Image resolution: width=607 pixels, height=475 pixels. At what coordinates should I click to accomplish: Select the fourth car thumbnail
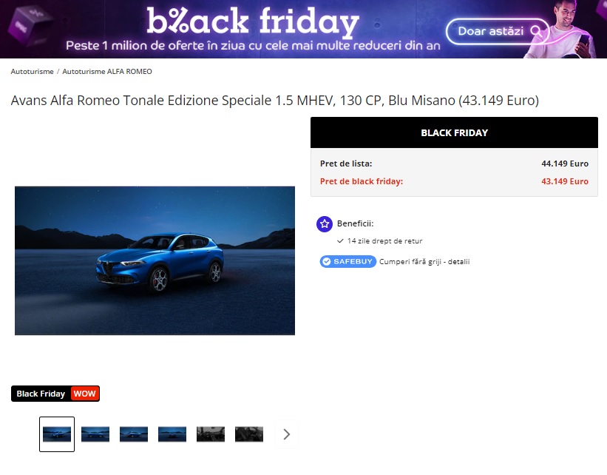pos(172,434)
